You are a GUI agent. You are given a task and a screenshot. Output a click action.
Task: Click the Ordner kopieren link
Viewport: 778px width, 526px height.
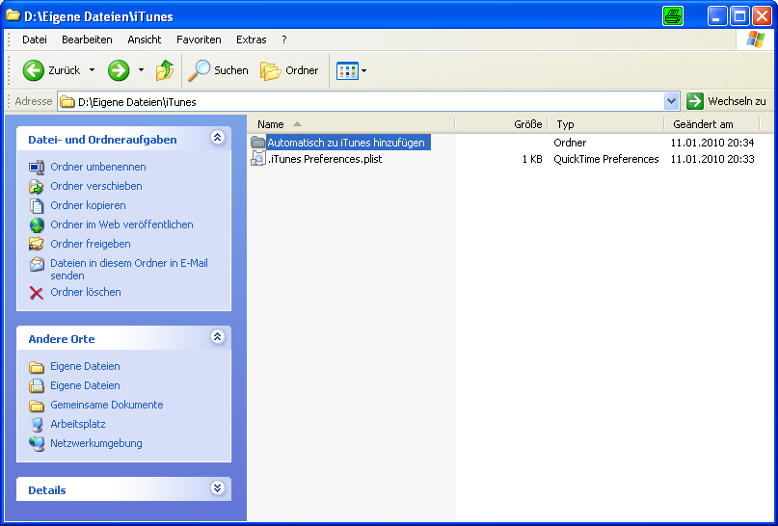tap(88, 206)
